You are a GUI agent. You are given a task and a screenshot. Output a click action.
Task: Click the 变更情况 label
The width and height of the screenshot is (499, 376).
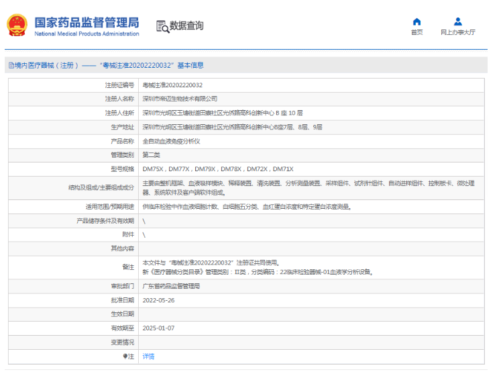123,342
